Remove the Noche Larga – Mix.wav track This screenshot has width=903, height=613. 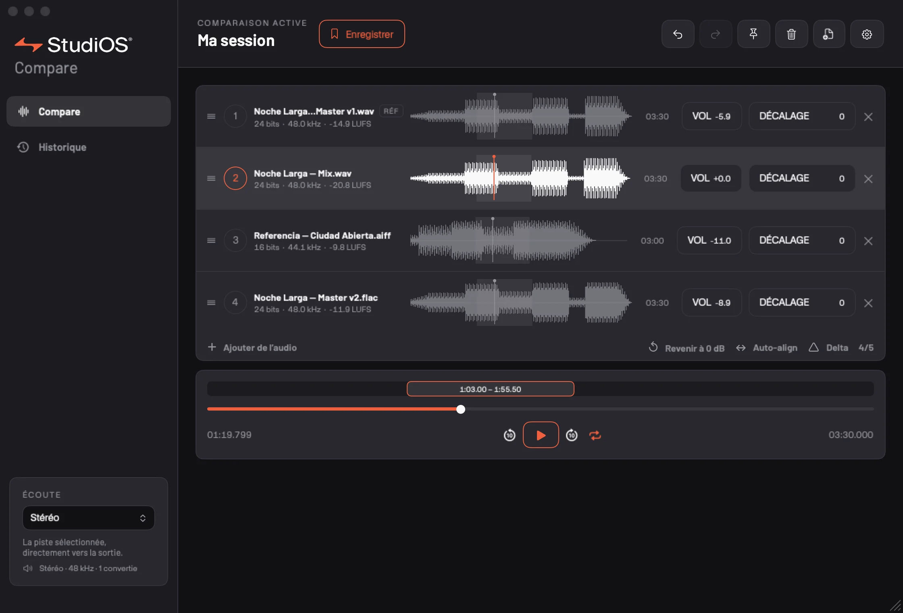(868, 179)
